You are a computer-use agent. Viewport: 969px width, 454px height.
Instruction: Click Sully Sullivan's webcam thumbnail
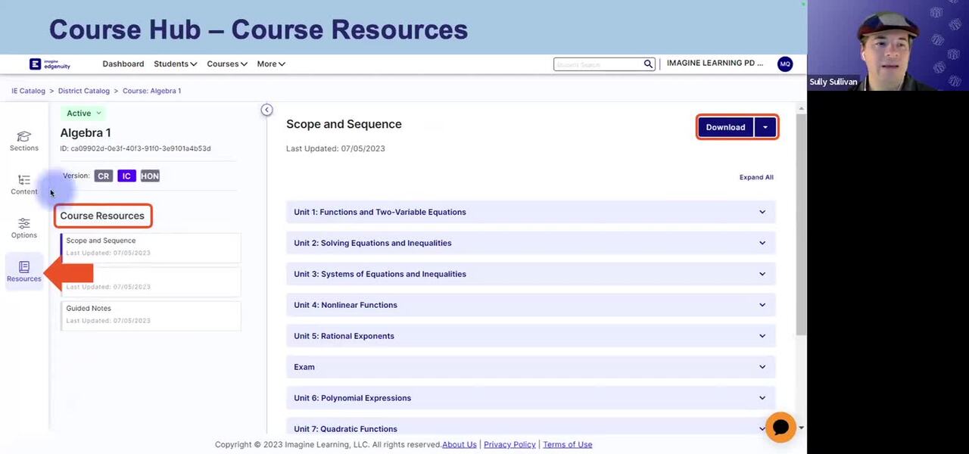(888, 45)
